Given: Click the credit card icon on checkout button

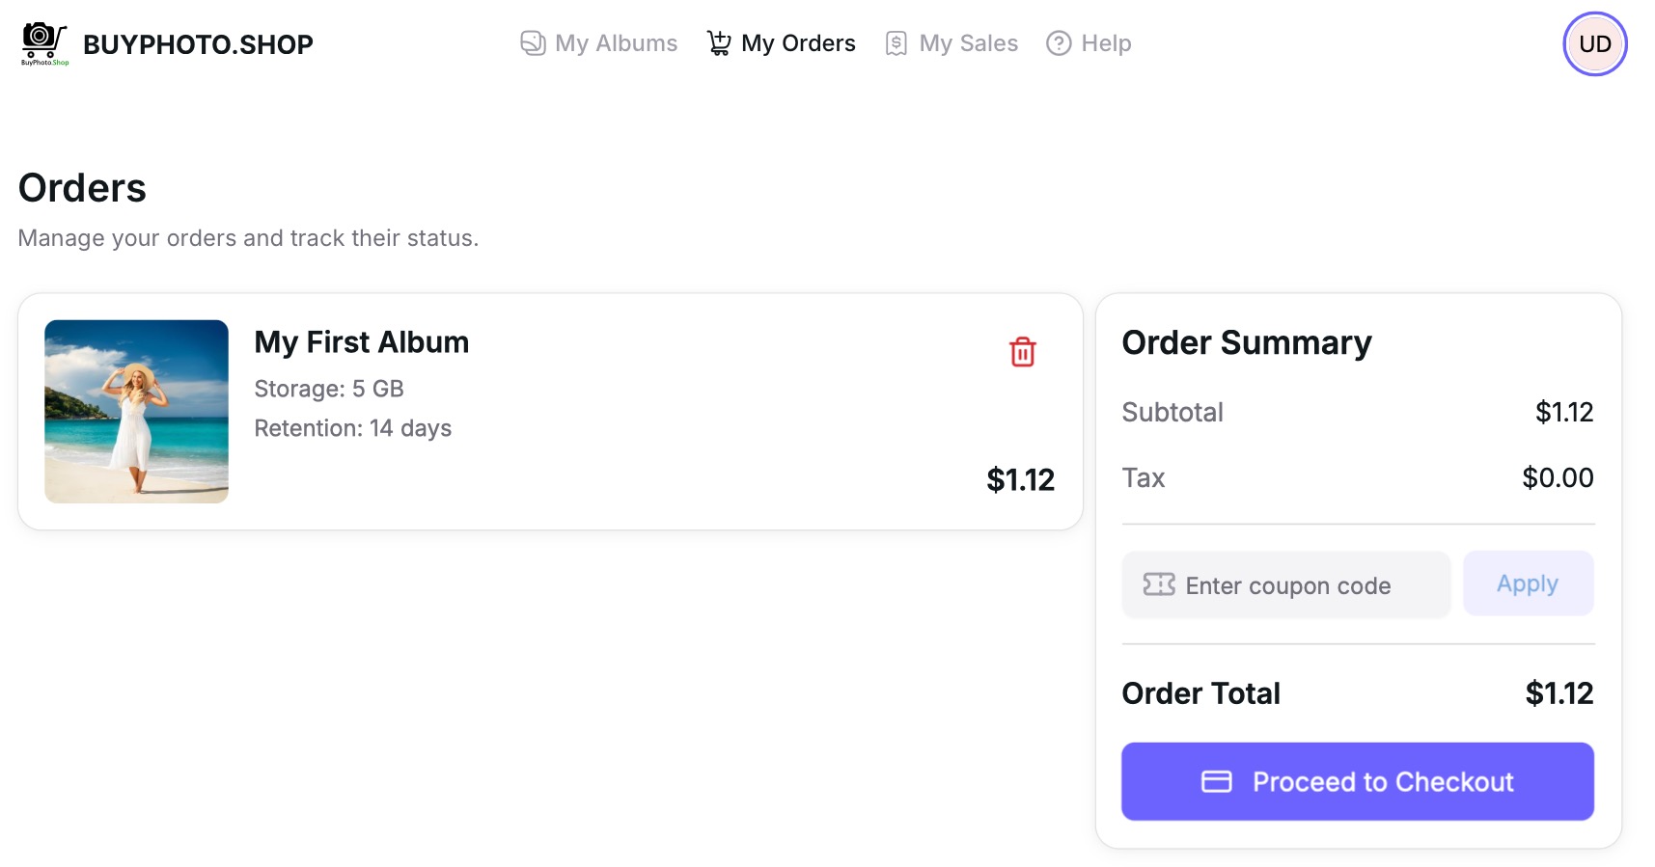Looking at the screenshot, I should click(1216, 781).
